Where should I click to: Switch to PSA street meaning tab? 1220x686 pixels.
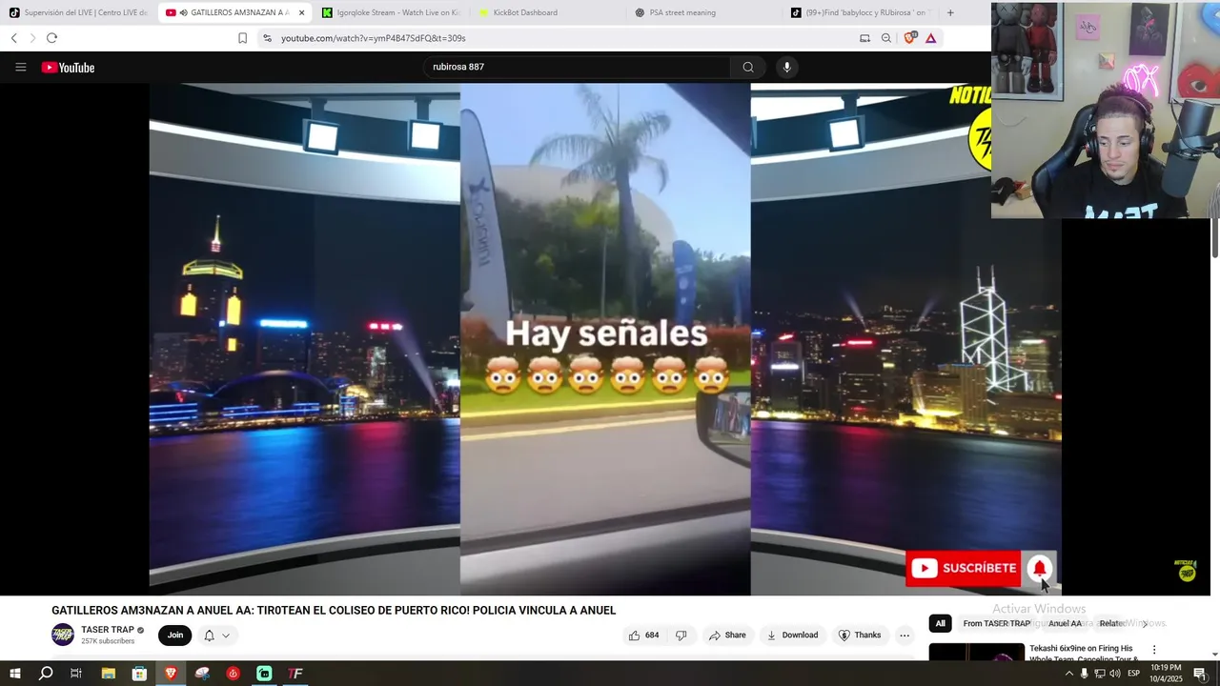703,12
